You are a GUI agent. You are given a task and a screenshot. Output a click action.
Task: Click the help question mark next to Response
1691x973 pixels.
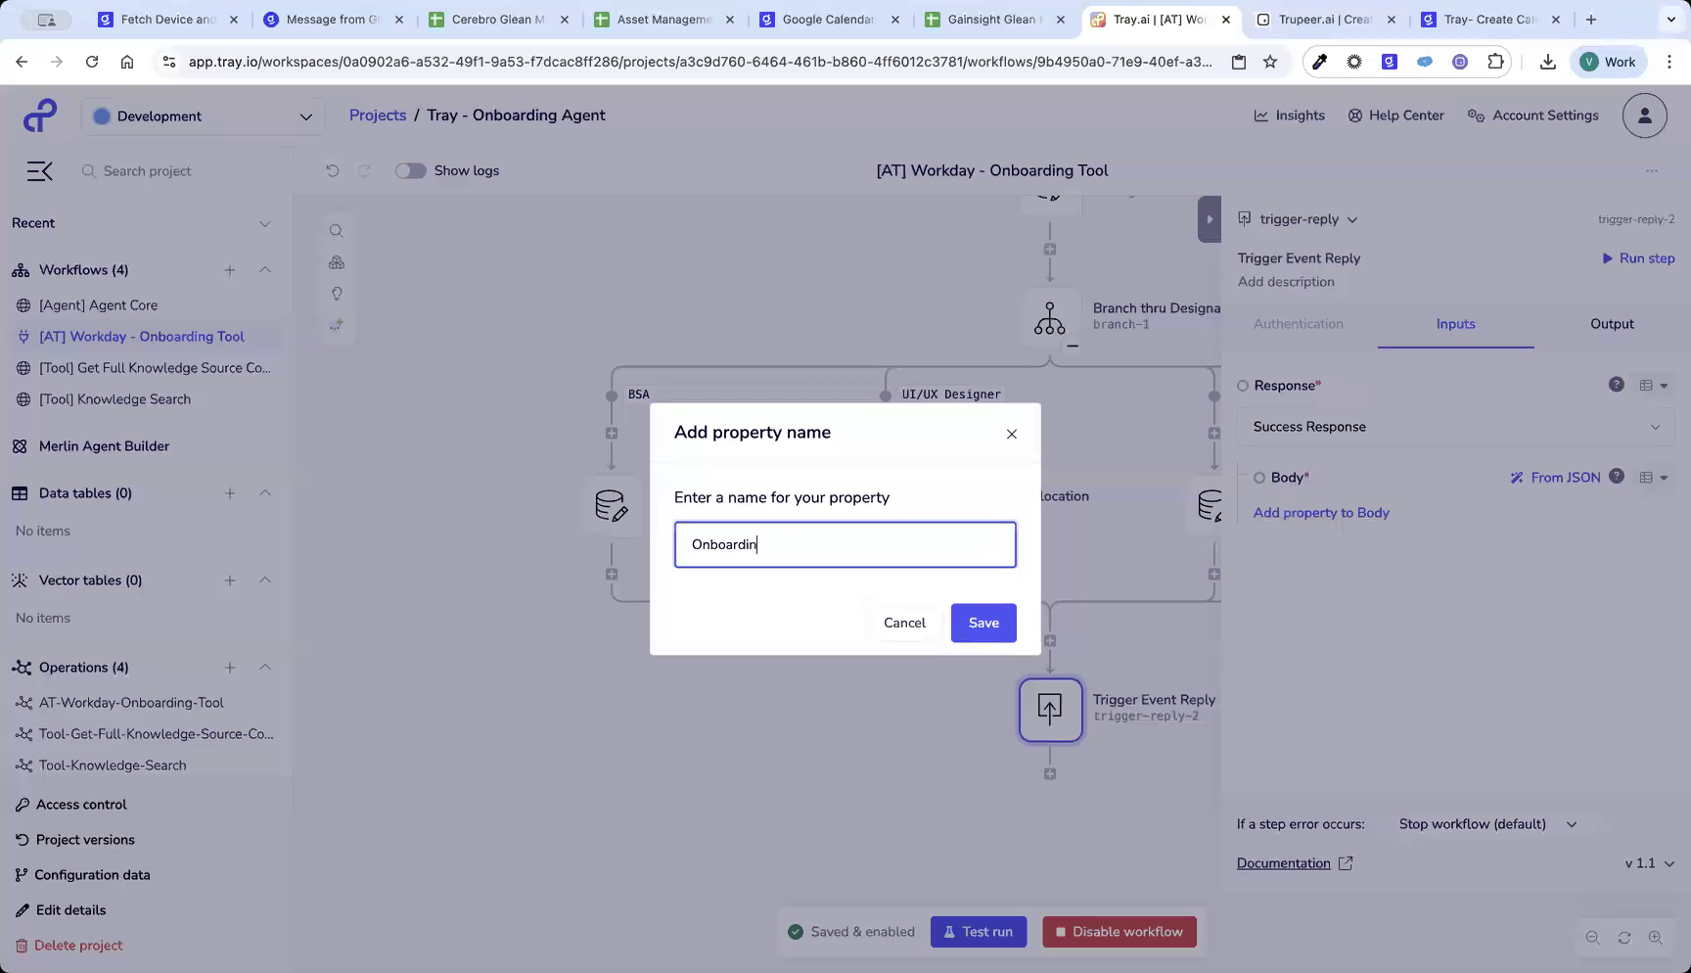tap(1616, 384)
